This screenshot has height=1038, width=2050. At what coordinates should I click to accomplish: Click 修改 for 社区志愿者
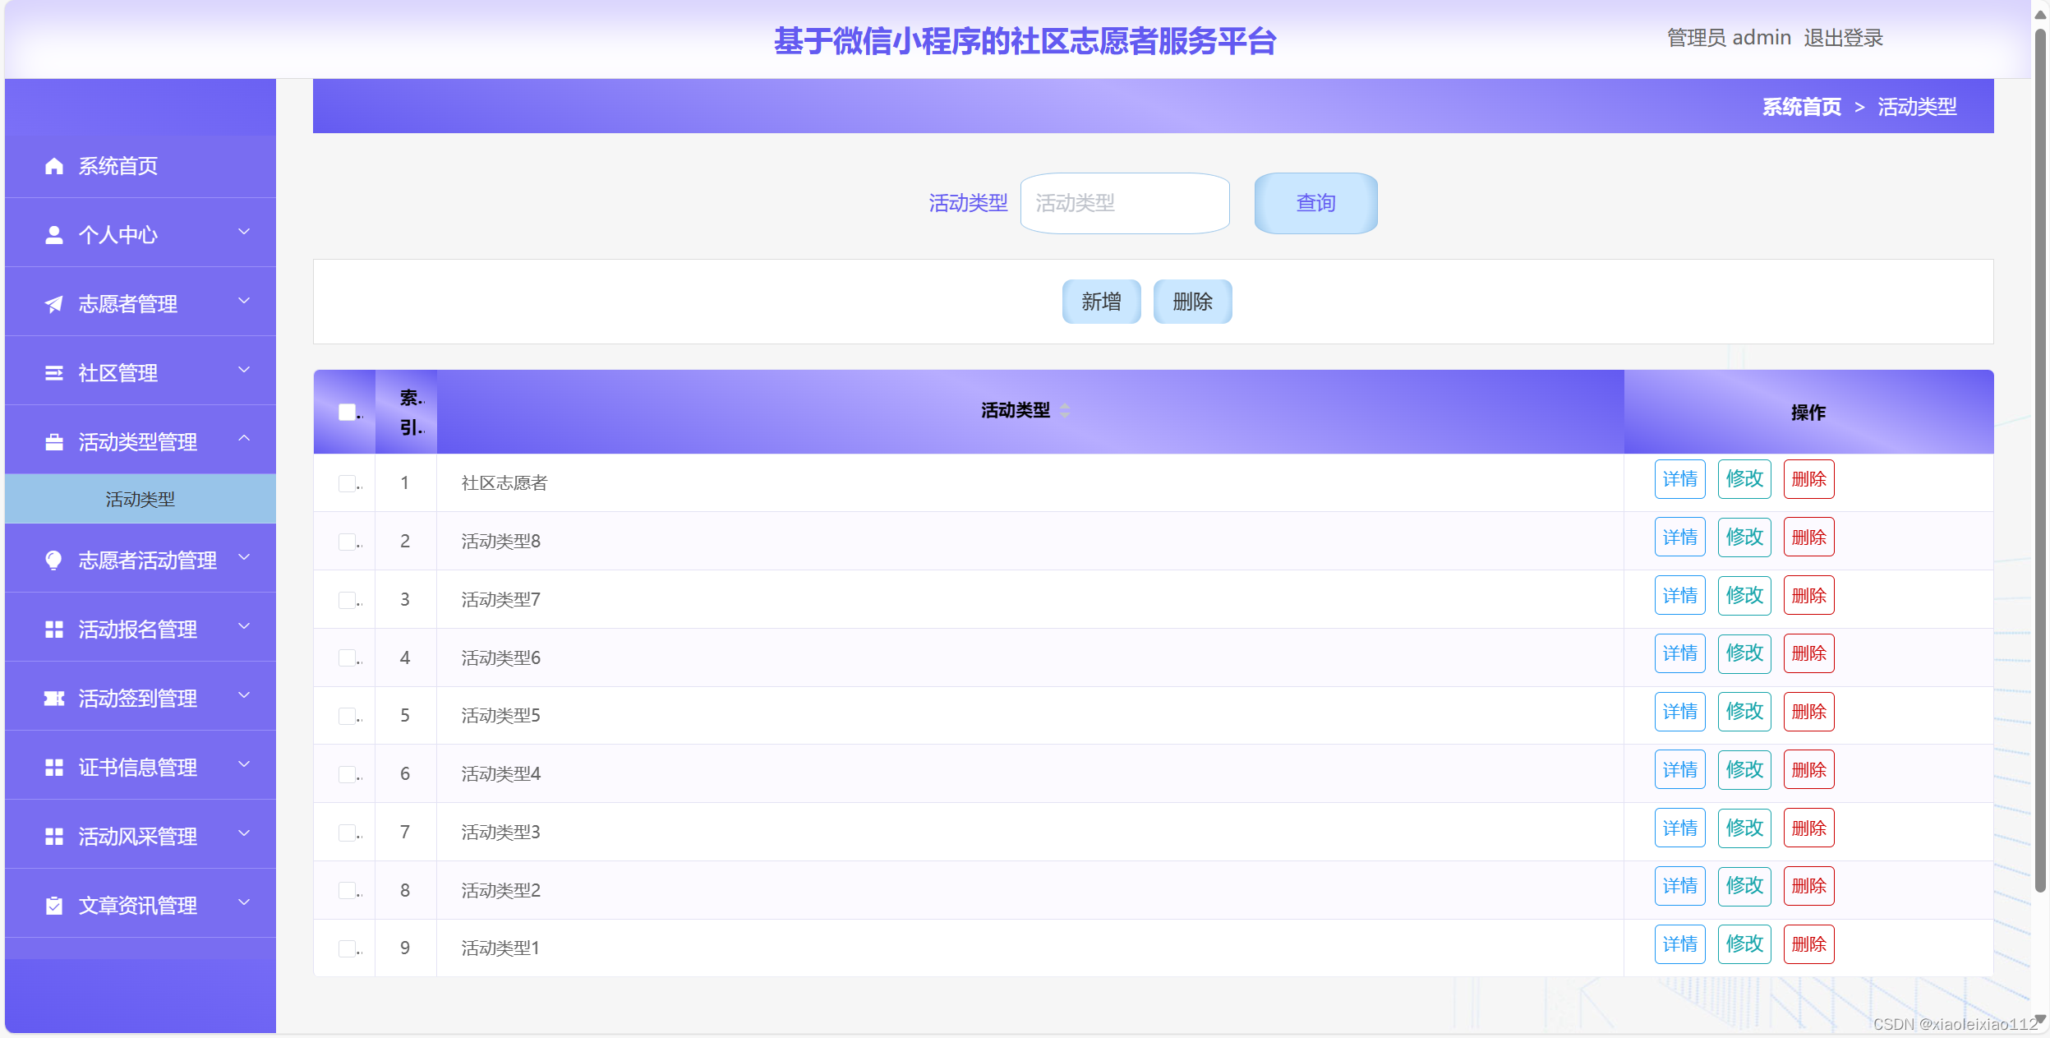click(1744, 479)
